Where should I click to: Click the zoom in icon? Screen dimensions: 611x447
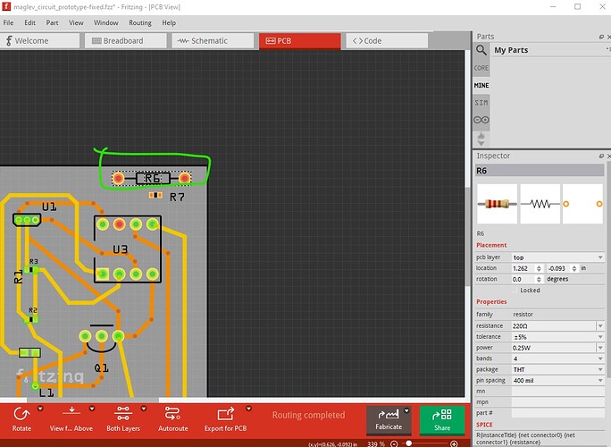[454, 444]
